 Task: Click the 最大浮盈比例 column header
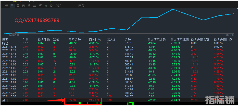coord(223,40)
